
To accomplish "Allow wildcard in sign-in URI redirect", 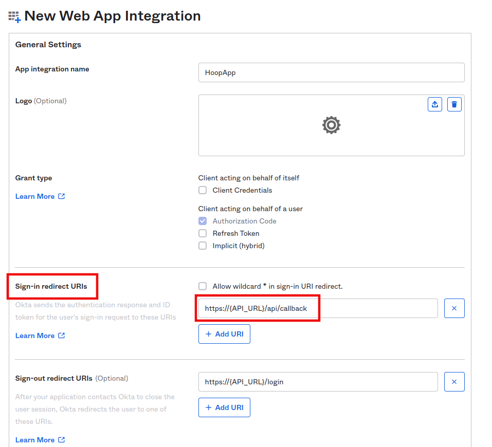I will [203, 286].
